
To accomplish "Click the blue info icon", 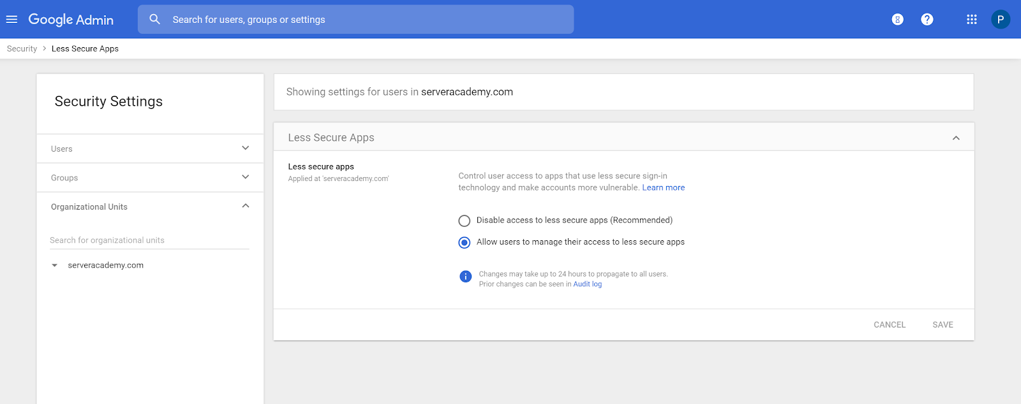I will (465, 277).
